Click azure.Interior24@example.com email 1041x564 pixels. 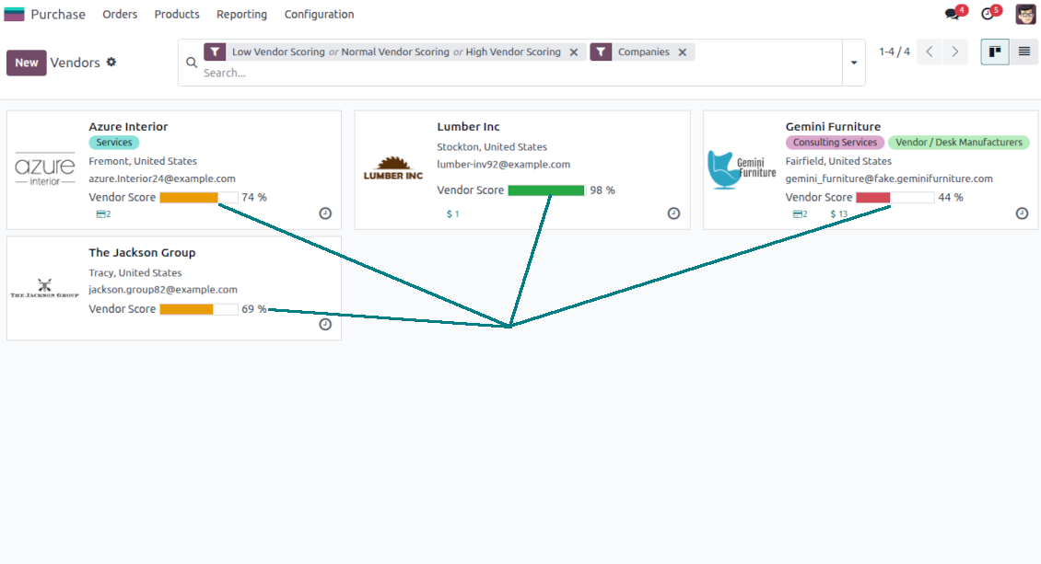pyautogui.click(x=162, y=178)
